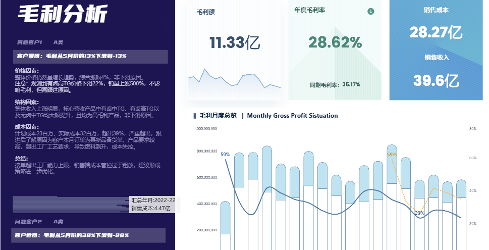Click the 销售成本:4.47亿 tooltip value
489x250 pixels.
pos(150,208)
